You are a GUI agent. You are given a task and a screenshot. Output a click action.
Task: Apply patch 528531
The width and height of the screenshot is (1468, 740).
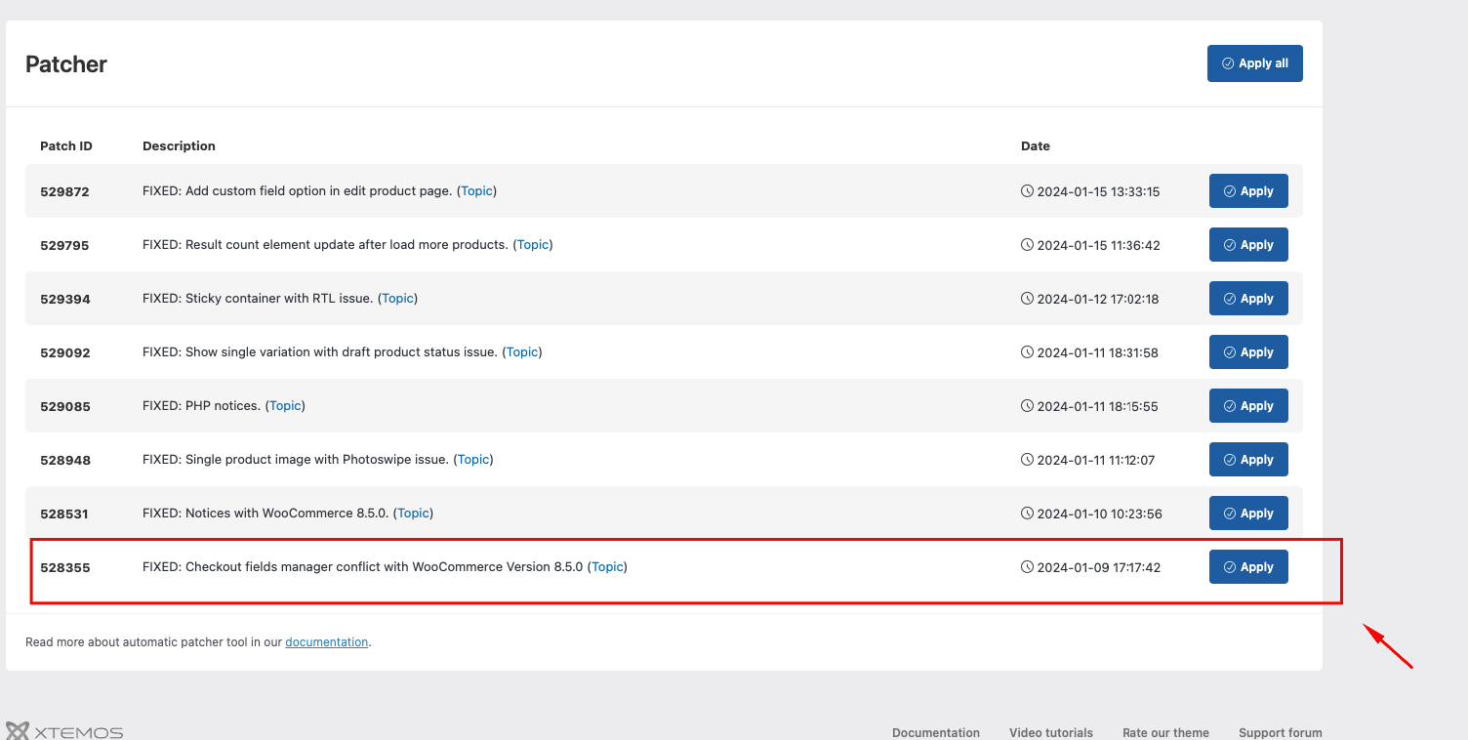pyautogui.click(x=1248, y=514)
